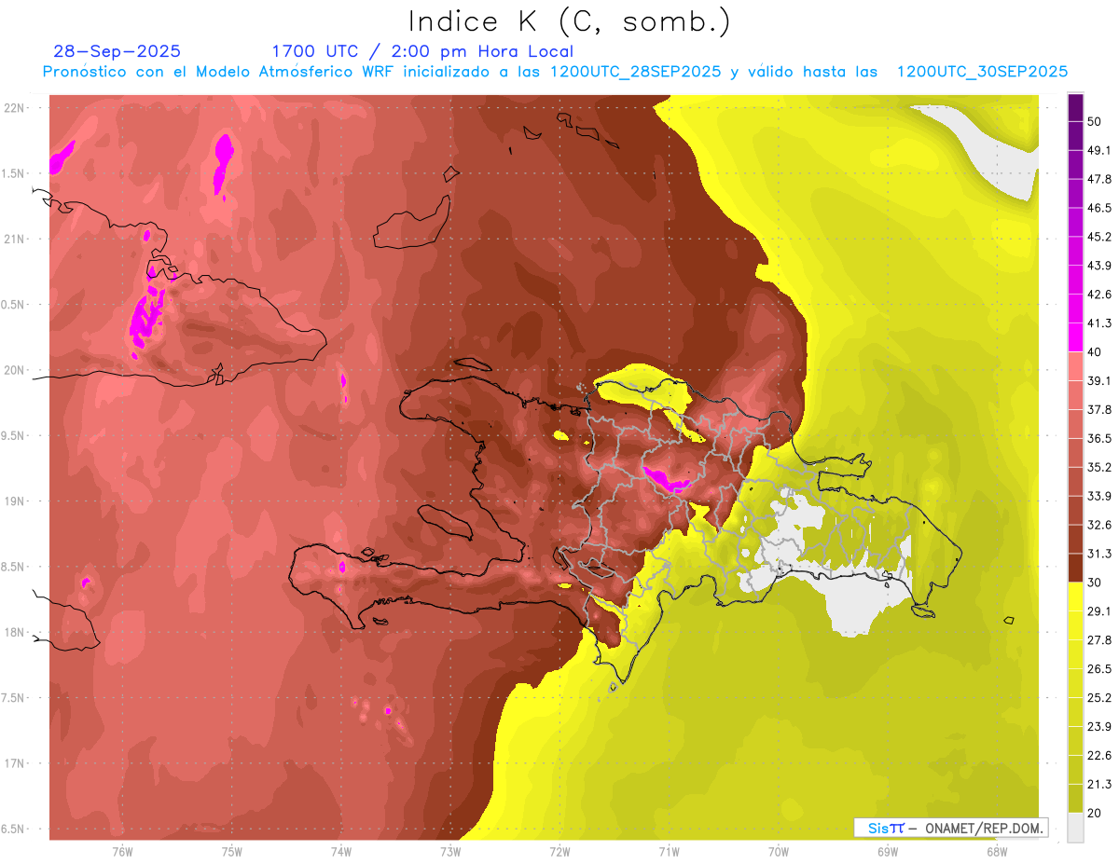Click the 31.3 colorbar value
The width and height of the screenshot is (1119, 864).
[1100, 554]
